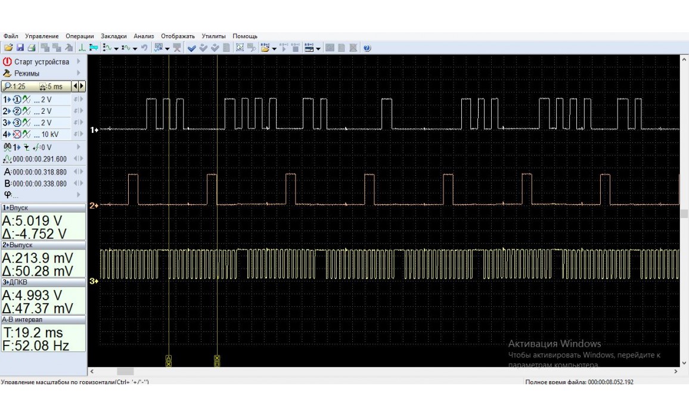Click the print icon in toolbar
689x417 pixels.
point(32,48)
